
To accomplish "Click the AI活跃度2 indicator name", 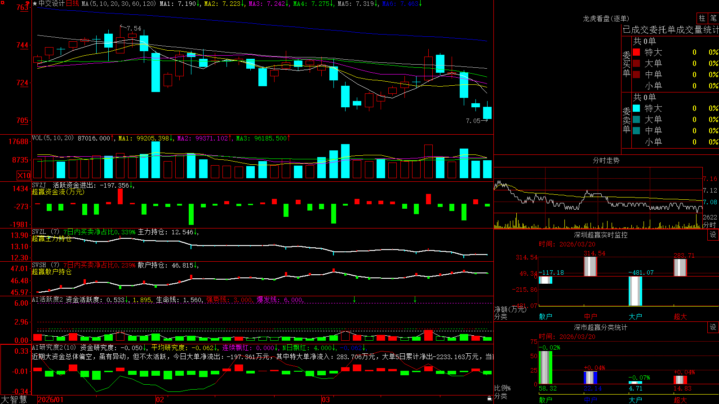I will point(47,299).
